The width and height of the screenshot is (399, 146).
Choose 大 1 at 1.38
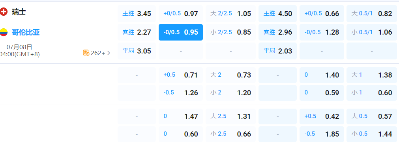371,75
